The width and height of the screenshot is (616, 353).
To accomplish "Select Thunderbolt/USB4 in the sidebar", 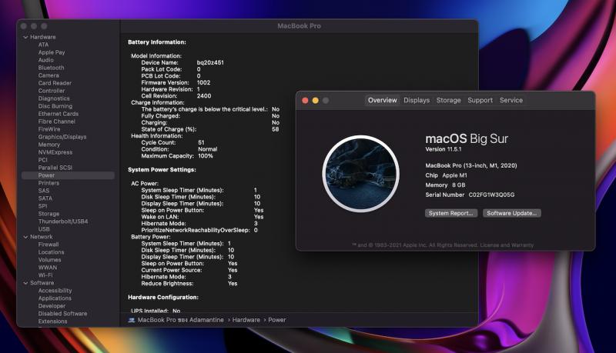I will 63,221.
